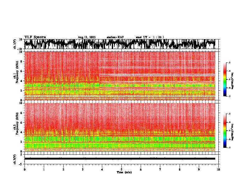The width and height of the screenshot is (246, 190).
Task: Click time axis tick label "1"
Action: tap(44, 170)
